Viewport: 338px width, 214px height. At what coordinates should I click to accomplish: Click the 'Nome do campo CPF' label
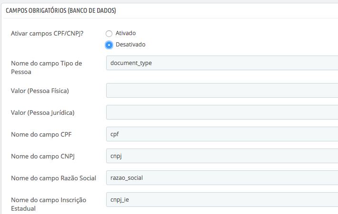tap(41, 134)
